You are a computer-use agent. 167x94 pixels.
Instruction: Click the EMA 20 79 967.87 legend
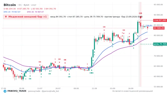pos(12,12)
